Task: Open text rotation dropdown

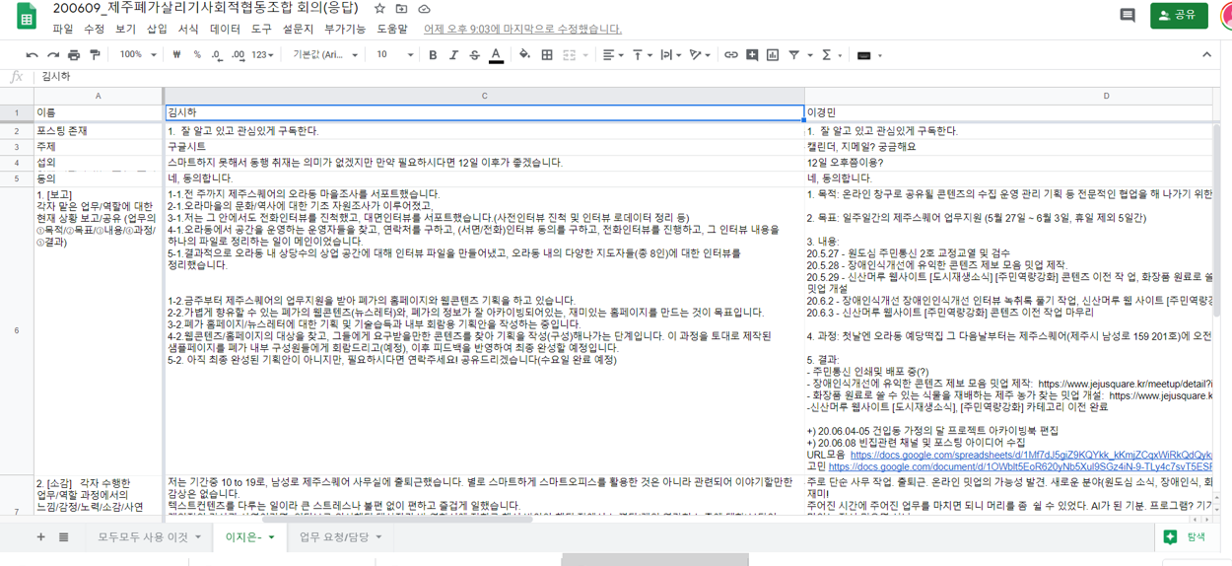Action: pos(700,55)
